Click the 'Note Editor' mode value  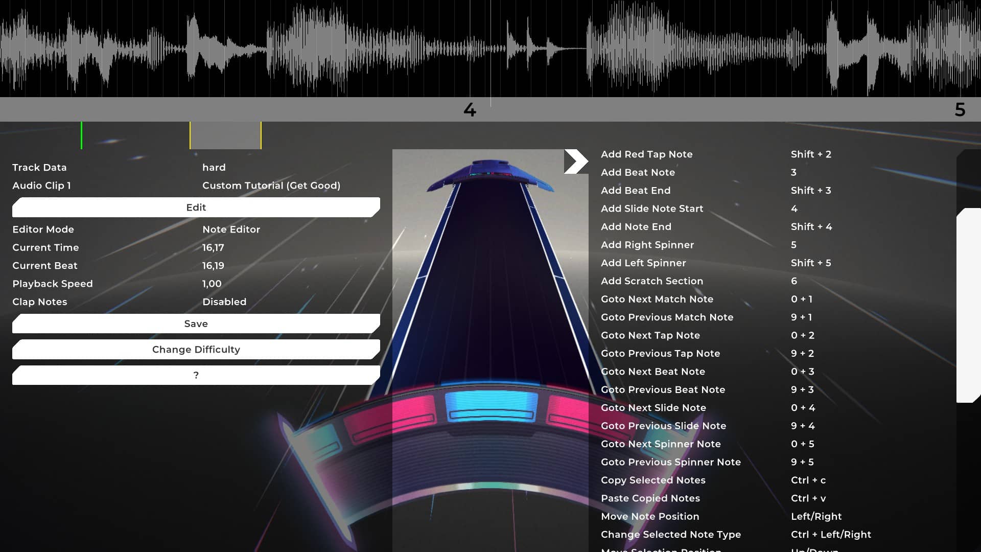click(x=231, y=229)
